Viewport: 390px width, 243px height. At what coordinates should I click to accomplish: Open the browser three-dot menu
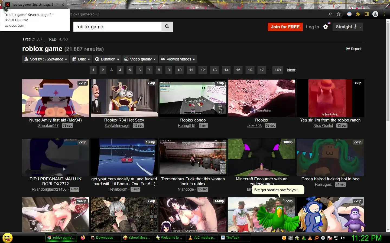point(384,14)
